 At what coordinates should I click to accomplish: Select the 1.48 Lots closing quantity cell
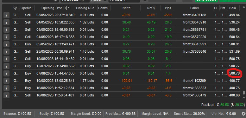87,51
